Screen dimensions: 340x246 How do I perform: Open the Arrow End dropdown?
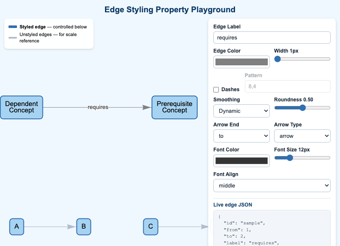pyautogui.click(x=241, y=136)
